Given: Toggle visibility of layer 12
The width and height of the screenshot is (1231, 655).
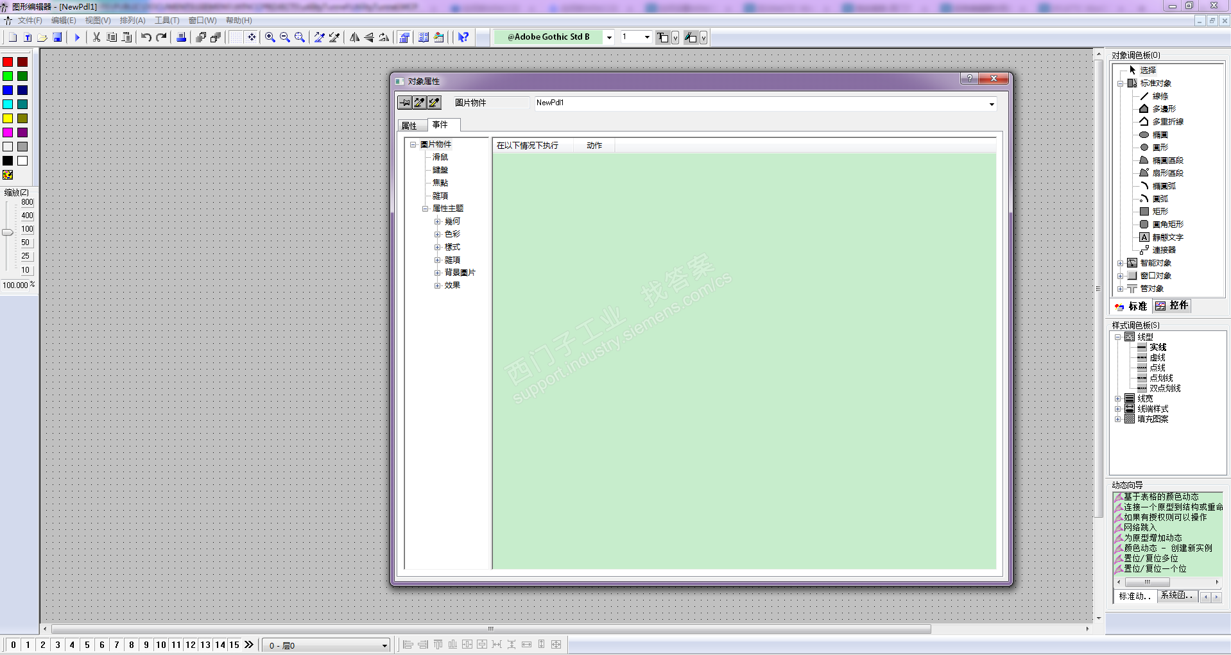Looking at the screenshot, I should [x=191, y=645].
